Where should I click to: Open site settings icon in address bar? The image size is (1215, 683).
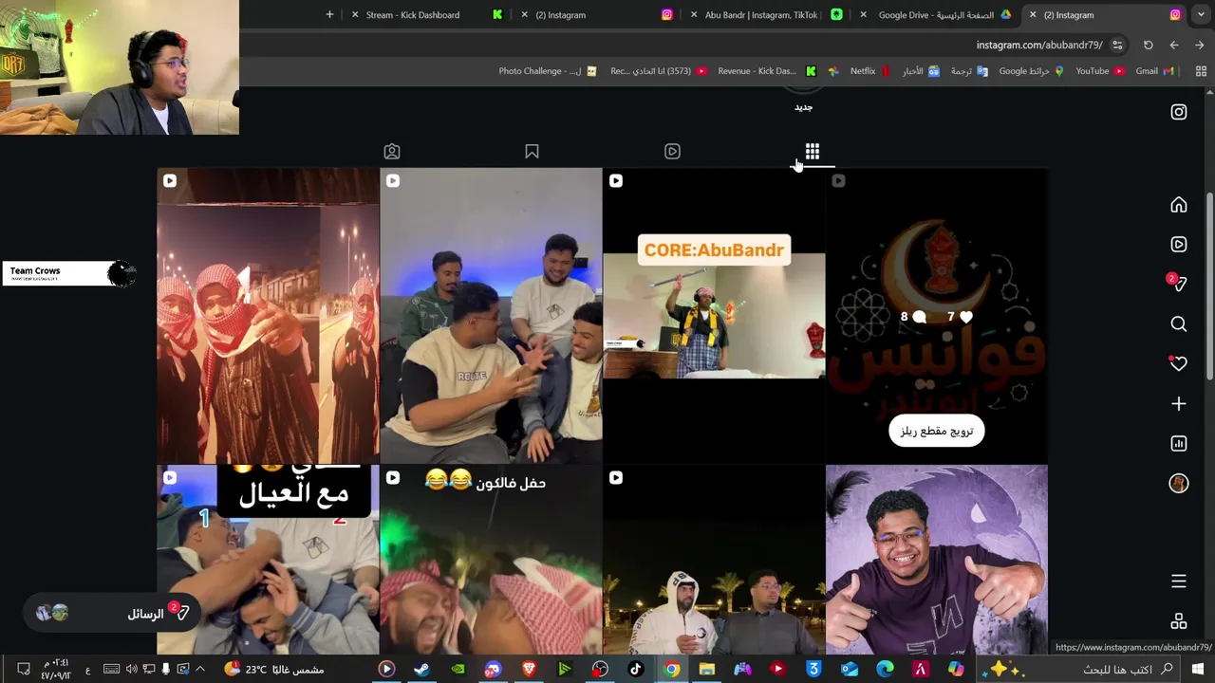pos(1117,45)
